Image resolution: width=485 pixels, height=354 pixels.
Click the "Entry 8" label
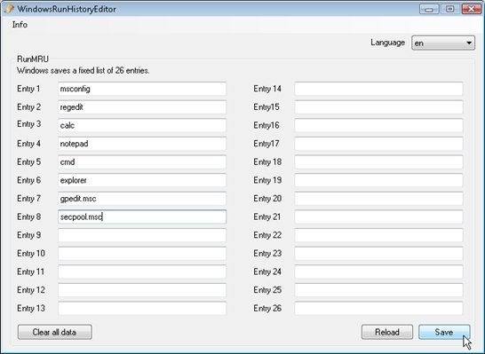[x=28, y=216]
